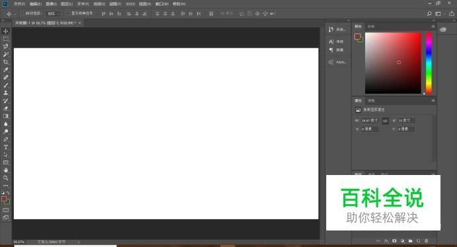Open the 图像 Image menu
This screenshot has width=457, height=247.
click(52, 4)
